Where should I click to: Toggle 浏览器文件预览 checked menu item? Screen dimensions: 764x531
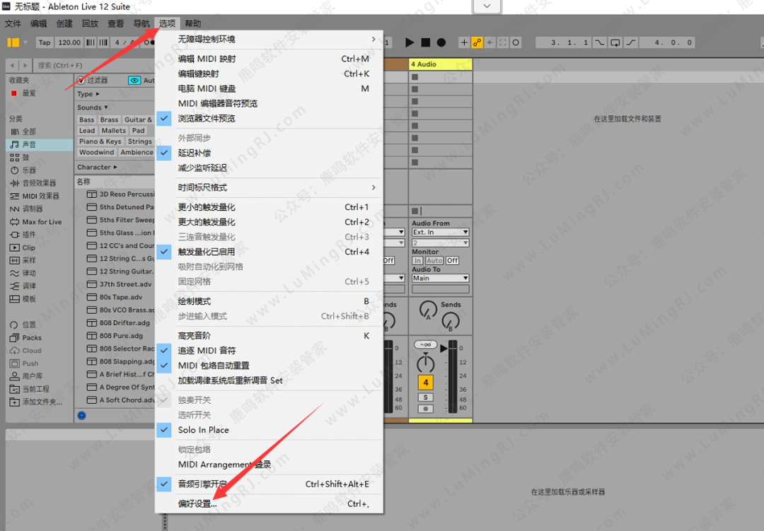(x=269, y=118)
